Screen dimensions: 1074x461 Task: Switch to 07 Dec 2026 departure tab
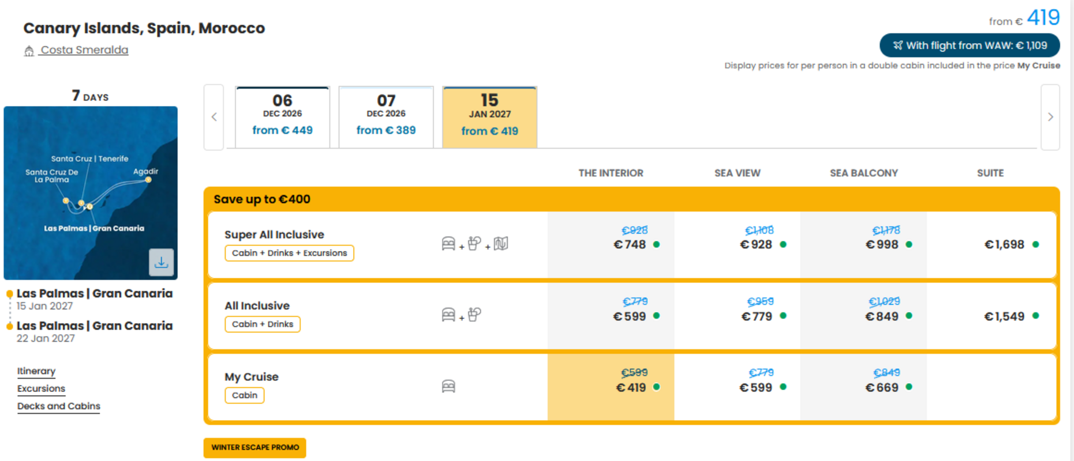(386, 117)
